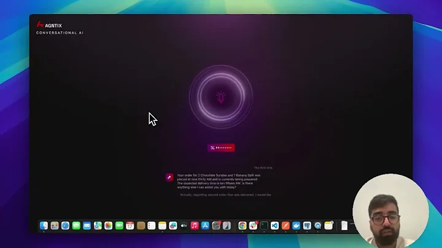Open the Postgres elephant app in dock

(307, 225)
